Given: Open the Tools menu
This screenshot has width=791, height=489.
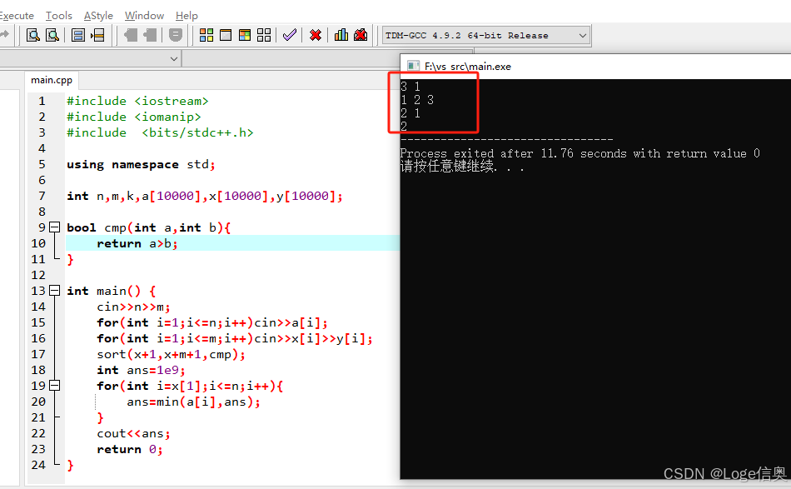Looking at the screenshot, I should click(59, 16).
